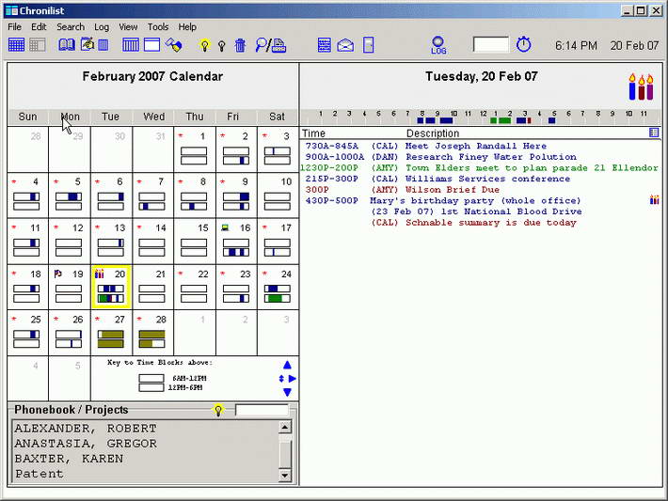Click the small layout icon right of Description
The width and height of the screenshot is (668, 501).
pyautogui.click(x=654, y=133)
